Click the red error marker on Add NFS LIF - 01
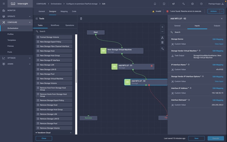The height and width of the screenshot is (142, 227). pos(152,66)
